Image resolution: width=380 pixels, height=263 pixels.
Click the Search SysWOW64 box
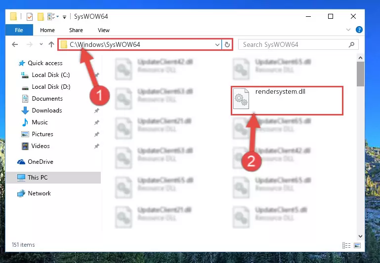coord(298,44)
